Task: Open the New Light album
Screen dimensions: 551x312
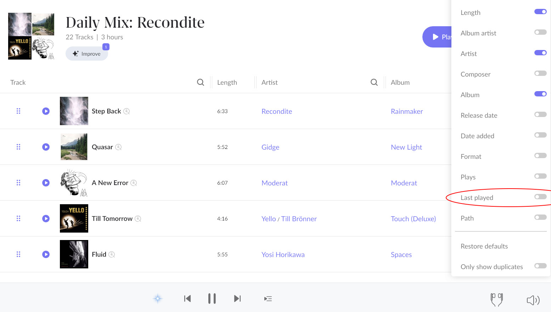Action: tap(406, 147)
